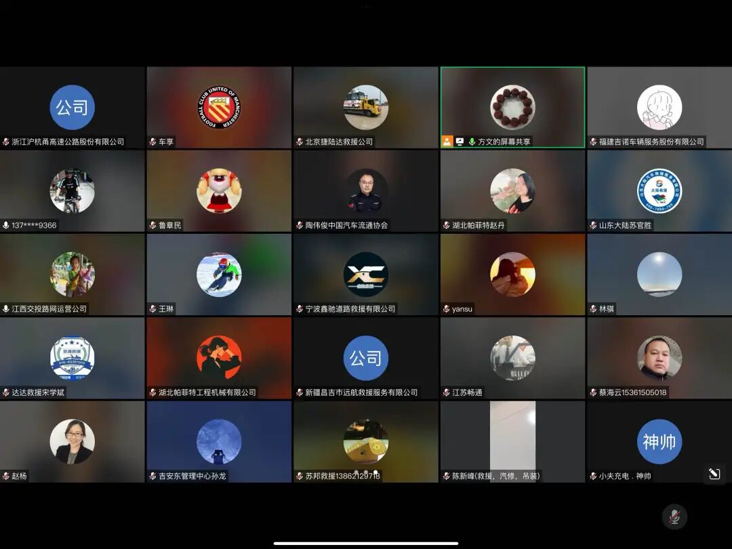
Task: Tap the home indicator bar at the bottom edge
Action: tap(366, 543)
